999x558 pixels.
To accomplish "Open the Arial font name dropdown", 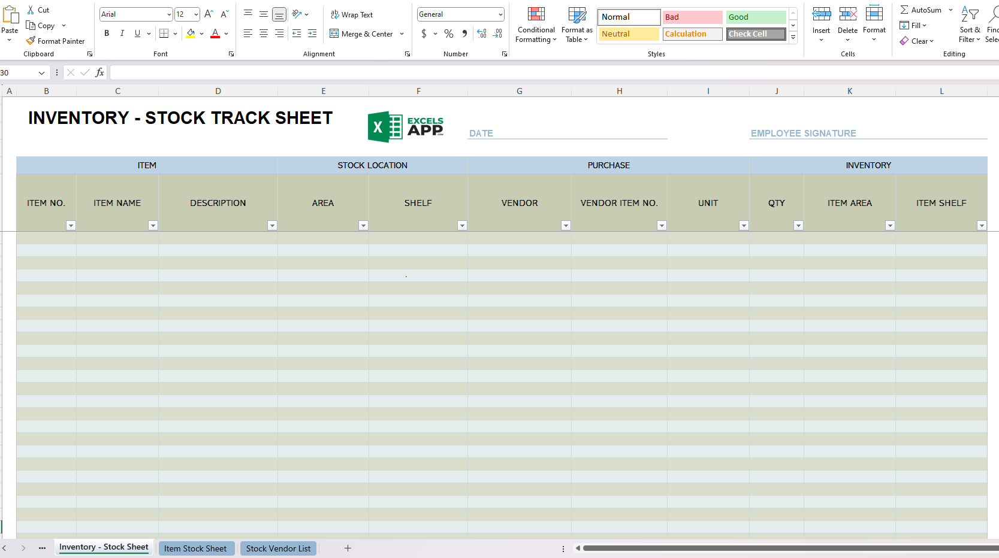I will (168, 14).
